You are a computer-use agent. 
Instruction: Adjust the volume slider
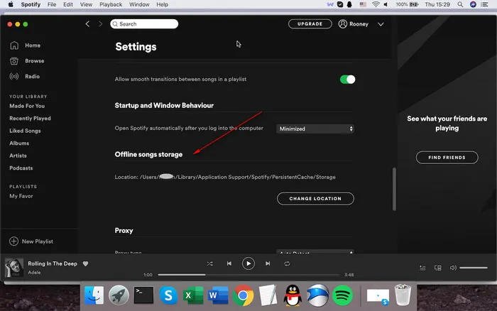click(x=474, y=268)
